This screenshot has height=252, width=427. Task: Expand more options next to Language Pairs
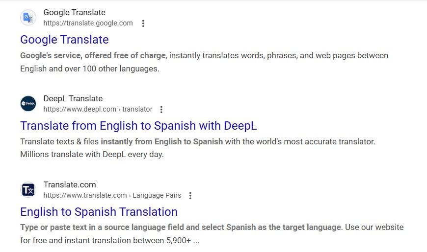(190, 196)
